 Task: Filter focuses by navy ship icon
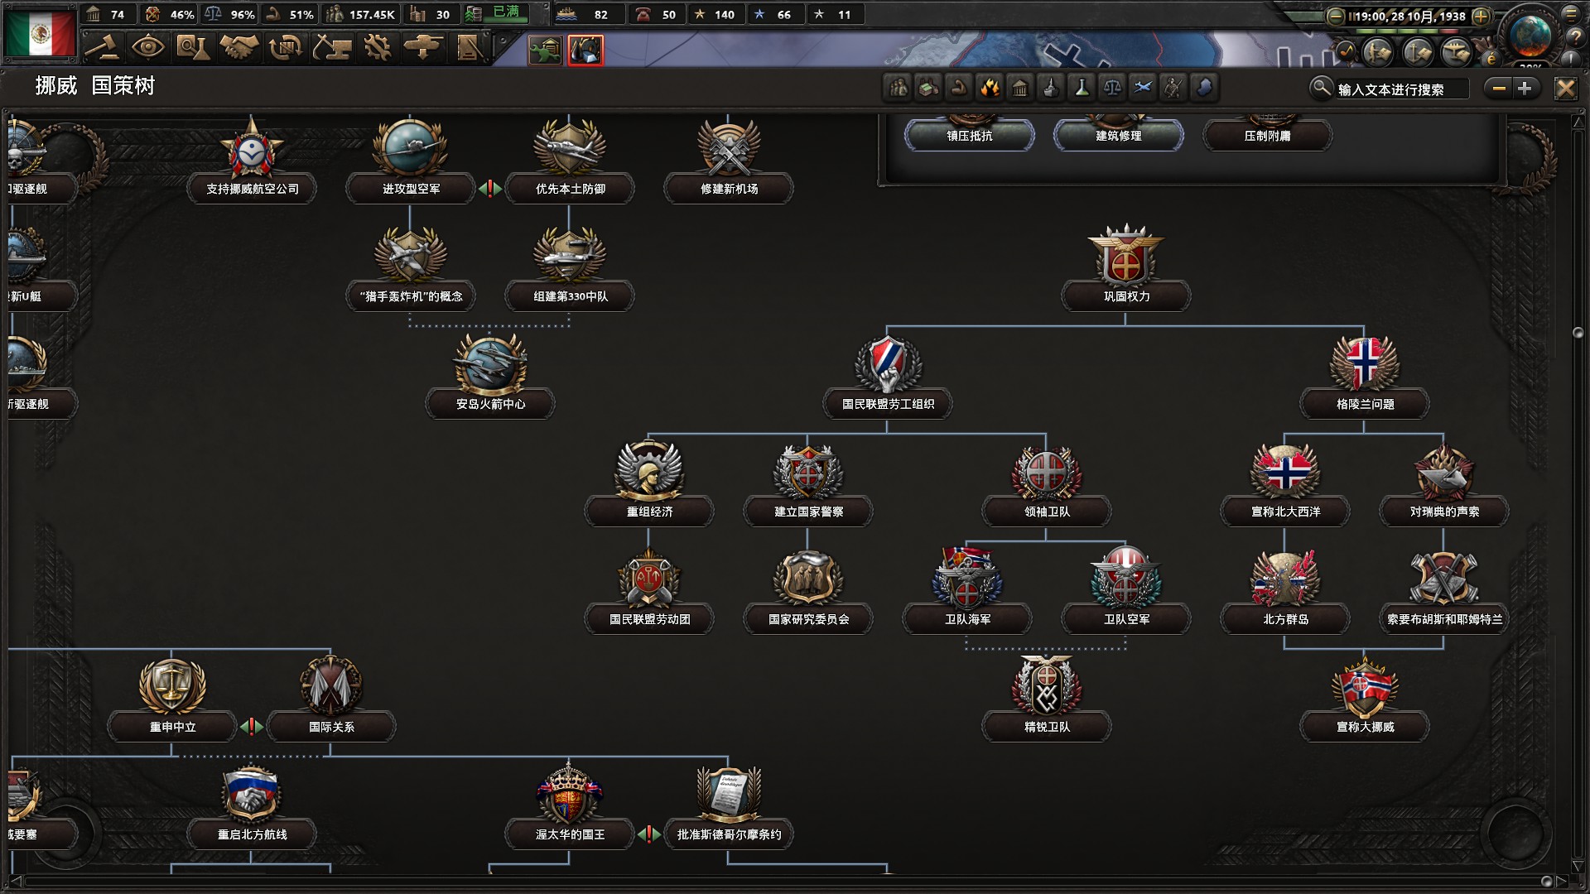[x=1052, y=87]
